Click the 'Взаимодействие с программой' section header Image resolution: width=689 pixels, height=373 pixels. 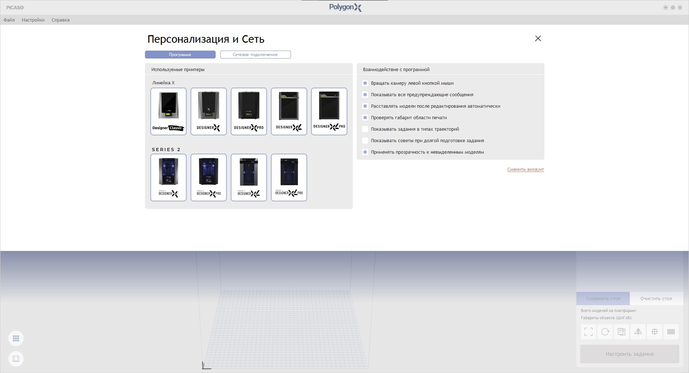[x=396, y=70]
